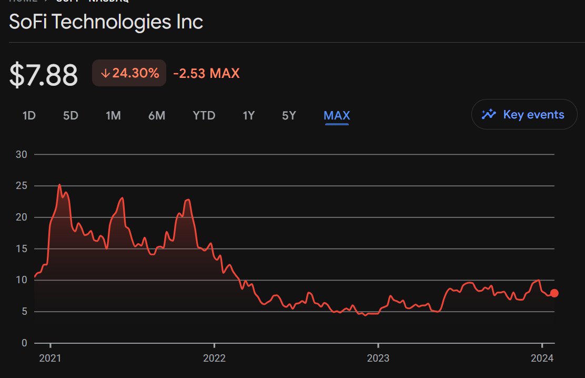Viewport: 585px width, 378px height.
Task: Switch to the 5D range tab
Action: [x=70, y=115]
